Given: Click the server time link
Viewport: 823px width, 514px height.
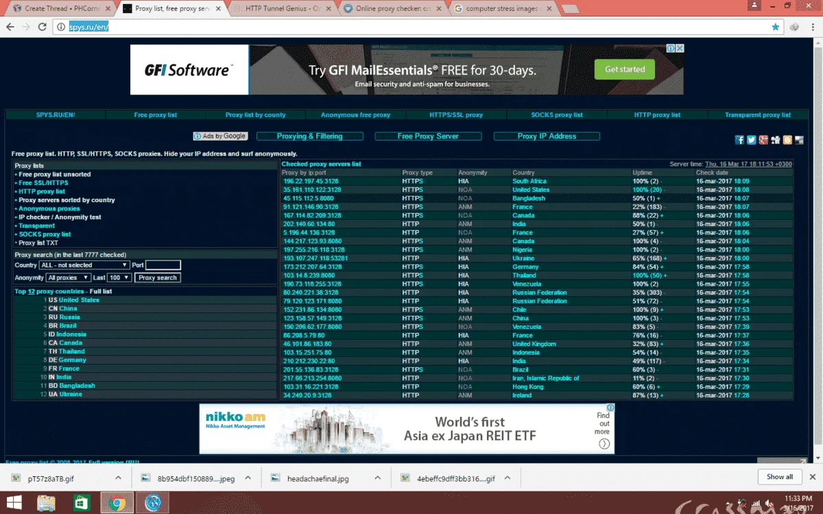Looking at the screenshot, I should [748, 164].
